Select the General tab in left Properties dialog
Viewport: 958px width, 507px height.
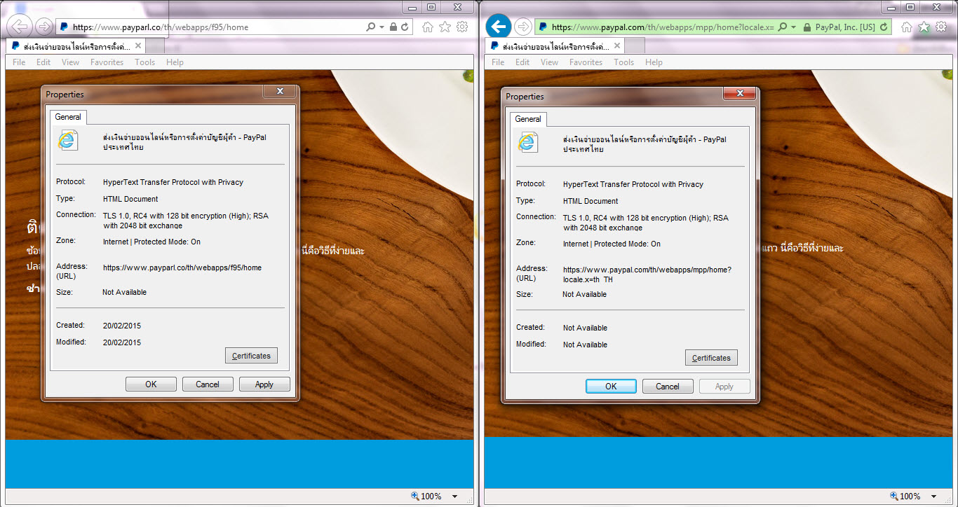tap(68, 117)
